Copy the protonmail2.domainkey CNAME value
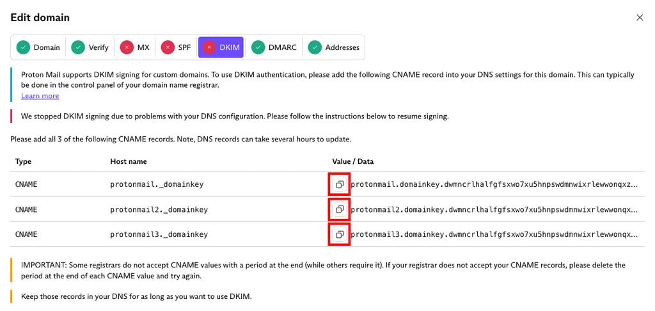The width and height of the screenshot is (655, 311). [x=340, y=209]
